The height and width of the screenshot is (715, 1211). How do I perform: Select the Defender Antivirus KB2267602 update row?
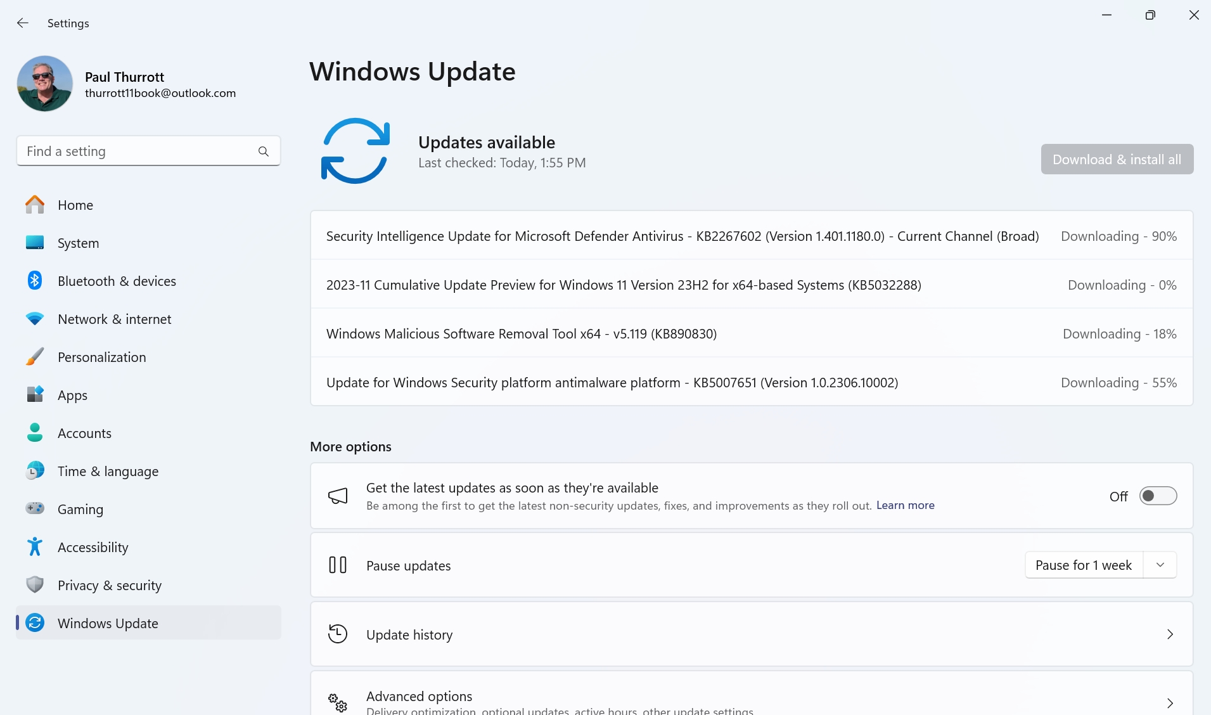[752, 236]
